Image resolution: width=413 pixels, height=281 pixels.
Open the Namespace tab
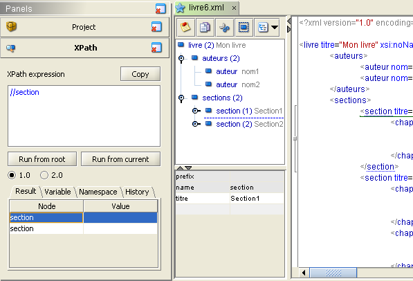(98, 192)
